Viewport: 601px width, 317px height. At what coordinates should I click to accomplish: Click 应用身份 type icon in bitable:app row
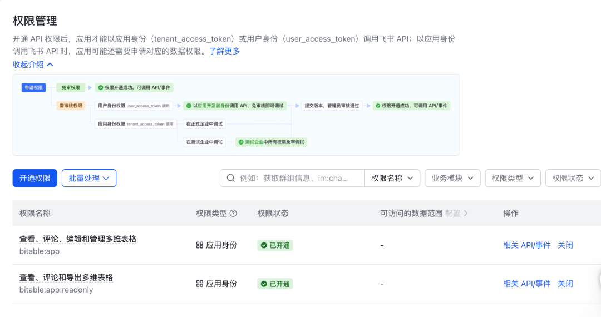click(199, 245)
